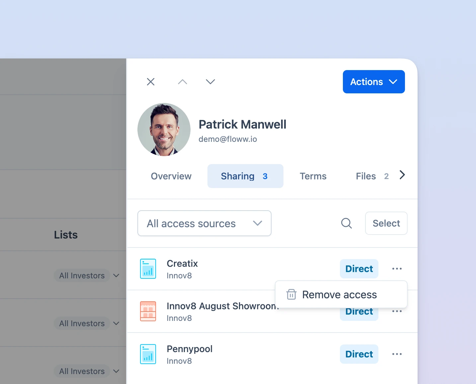Click the Lists column header
The image size is (476, 384).
(66, 235)
